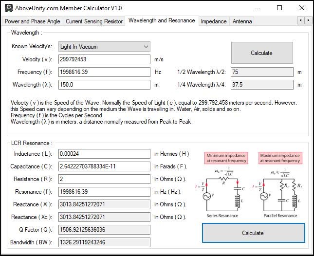Open the Power and Phase Angle tab
314x256 pixels.
tap(33, 21)
